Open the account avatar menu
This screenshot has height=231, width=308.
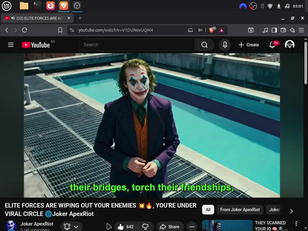(289, 45)
